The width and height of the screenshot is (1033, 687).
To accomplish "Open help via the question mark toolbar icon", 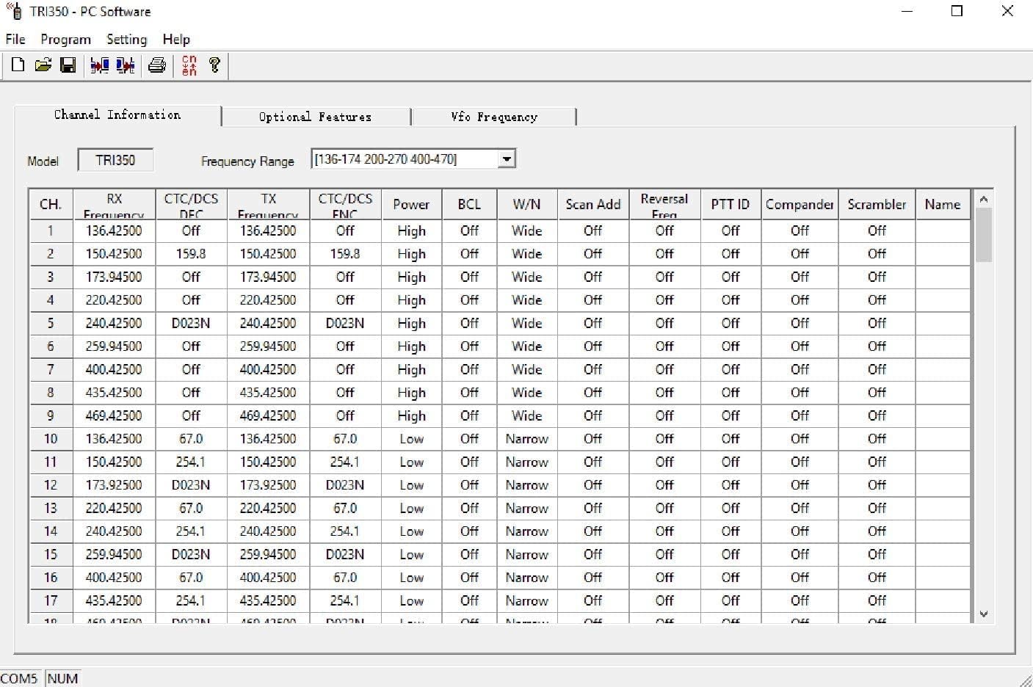I will (x=214, y=65).
